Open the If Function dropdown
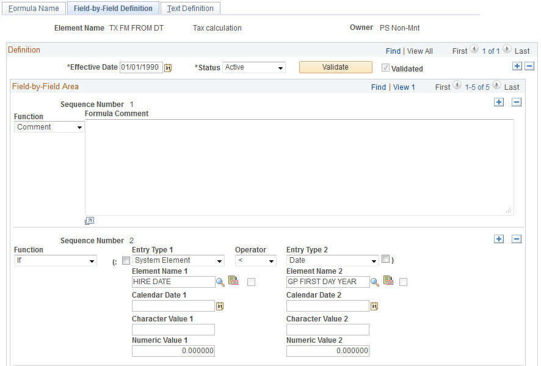Screen dimensions: 541x366 pos(56,260)
